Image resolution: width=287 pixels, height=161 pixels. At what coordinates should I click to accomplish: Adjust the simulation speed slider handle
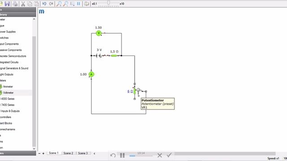coord(109,3)
